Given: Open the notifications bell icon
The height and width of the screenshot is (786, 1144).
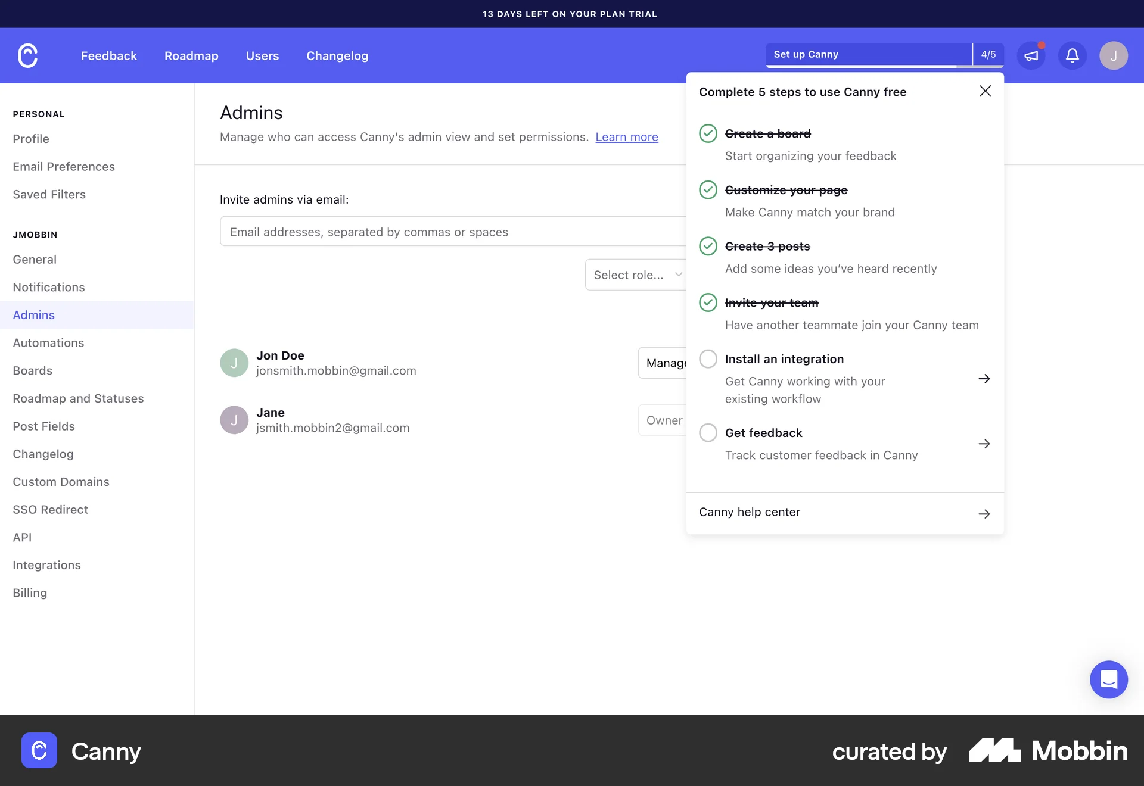Looking at the screenshot, I should click(1072, 55).
